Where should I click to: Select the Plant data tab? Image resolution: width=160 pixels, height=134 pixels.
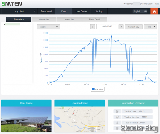coord(18,19)
